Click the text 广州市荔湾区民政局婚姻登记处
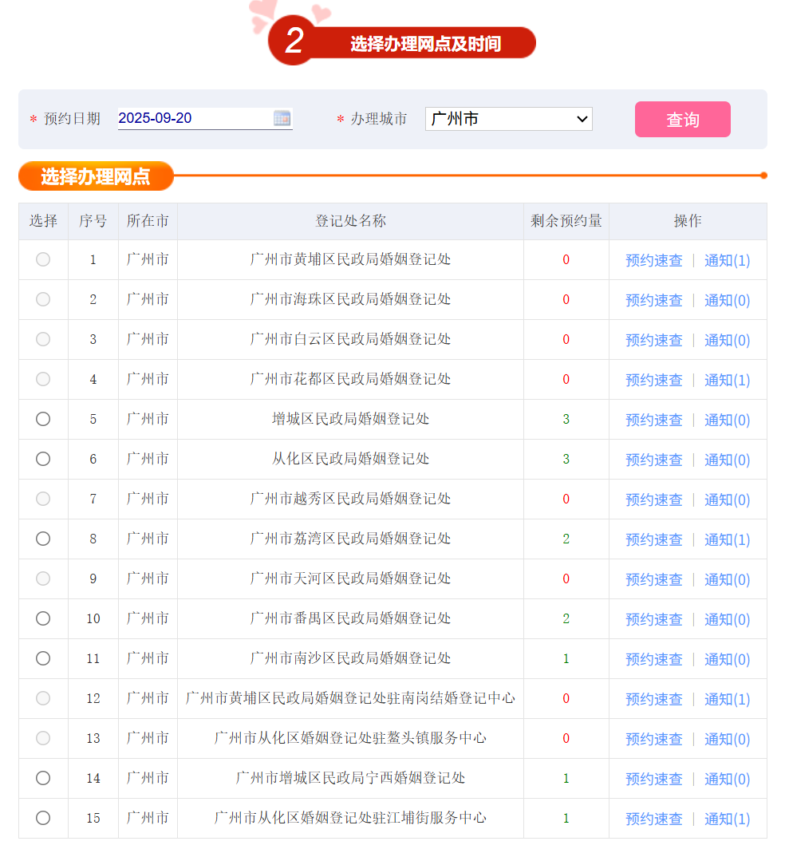The image size is (785, 845). click(x=351, y=539)
